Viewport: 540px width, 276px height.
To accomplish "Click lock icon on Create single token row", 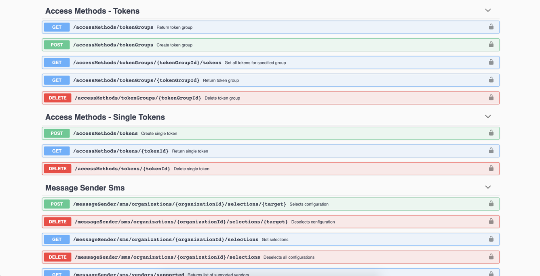I will [491, 133].
